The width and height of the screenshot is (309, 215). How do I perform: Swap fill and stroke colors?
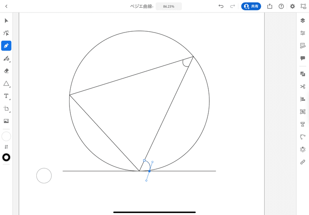click(x=6, y=147)
